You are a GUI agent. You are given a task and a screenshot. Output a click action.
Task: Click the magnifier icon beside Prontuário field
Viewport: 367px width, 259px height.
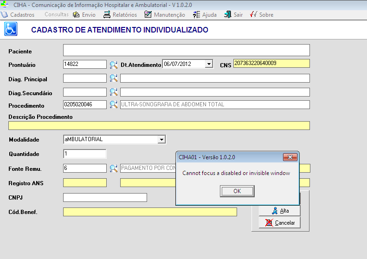pos(113,65)
